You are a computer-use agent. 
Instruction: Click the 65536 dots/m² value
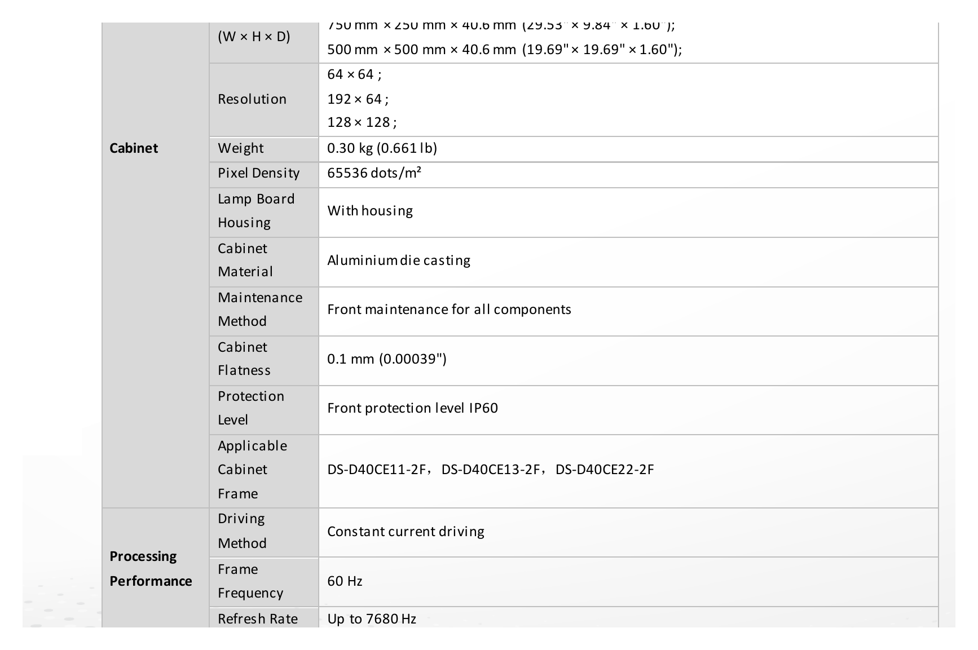point(374,173)
